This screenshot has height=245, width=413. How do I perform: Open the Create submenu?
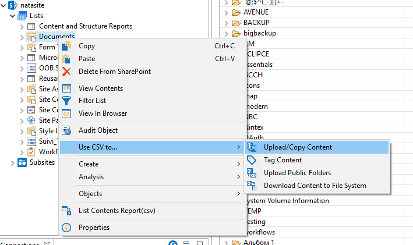[x=153, y=164]
